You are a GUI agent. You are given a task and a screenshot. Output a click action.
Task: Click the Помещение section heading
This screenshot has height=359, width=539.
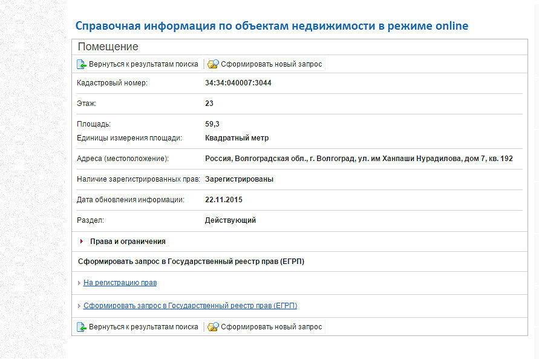point(108,47)
